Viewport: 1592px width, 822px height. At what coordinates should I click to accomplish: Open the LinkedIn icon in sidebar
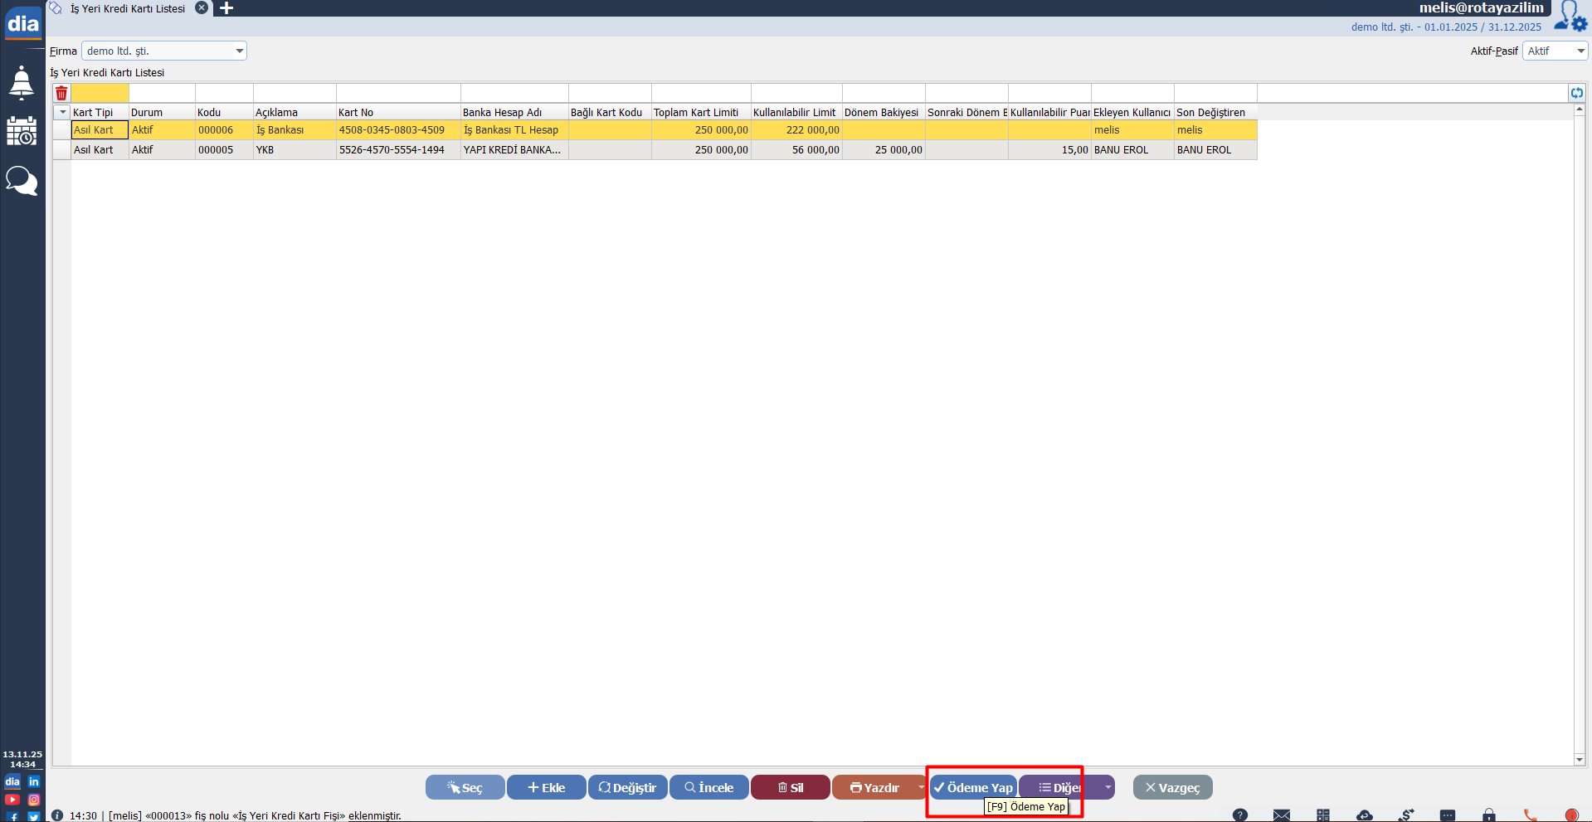[34, 781]
